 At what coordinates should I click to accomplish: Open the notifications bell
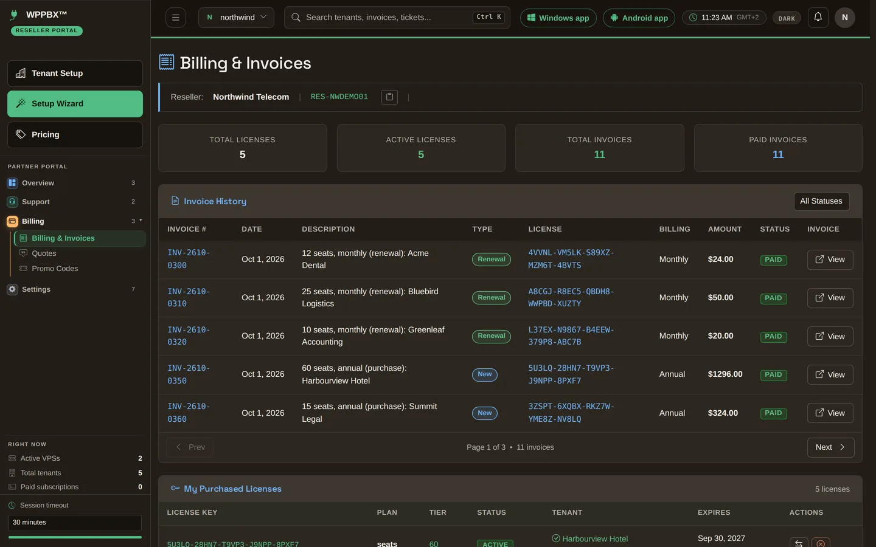tap(818, 17)
